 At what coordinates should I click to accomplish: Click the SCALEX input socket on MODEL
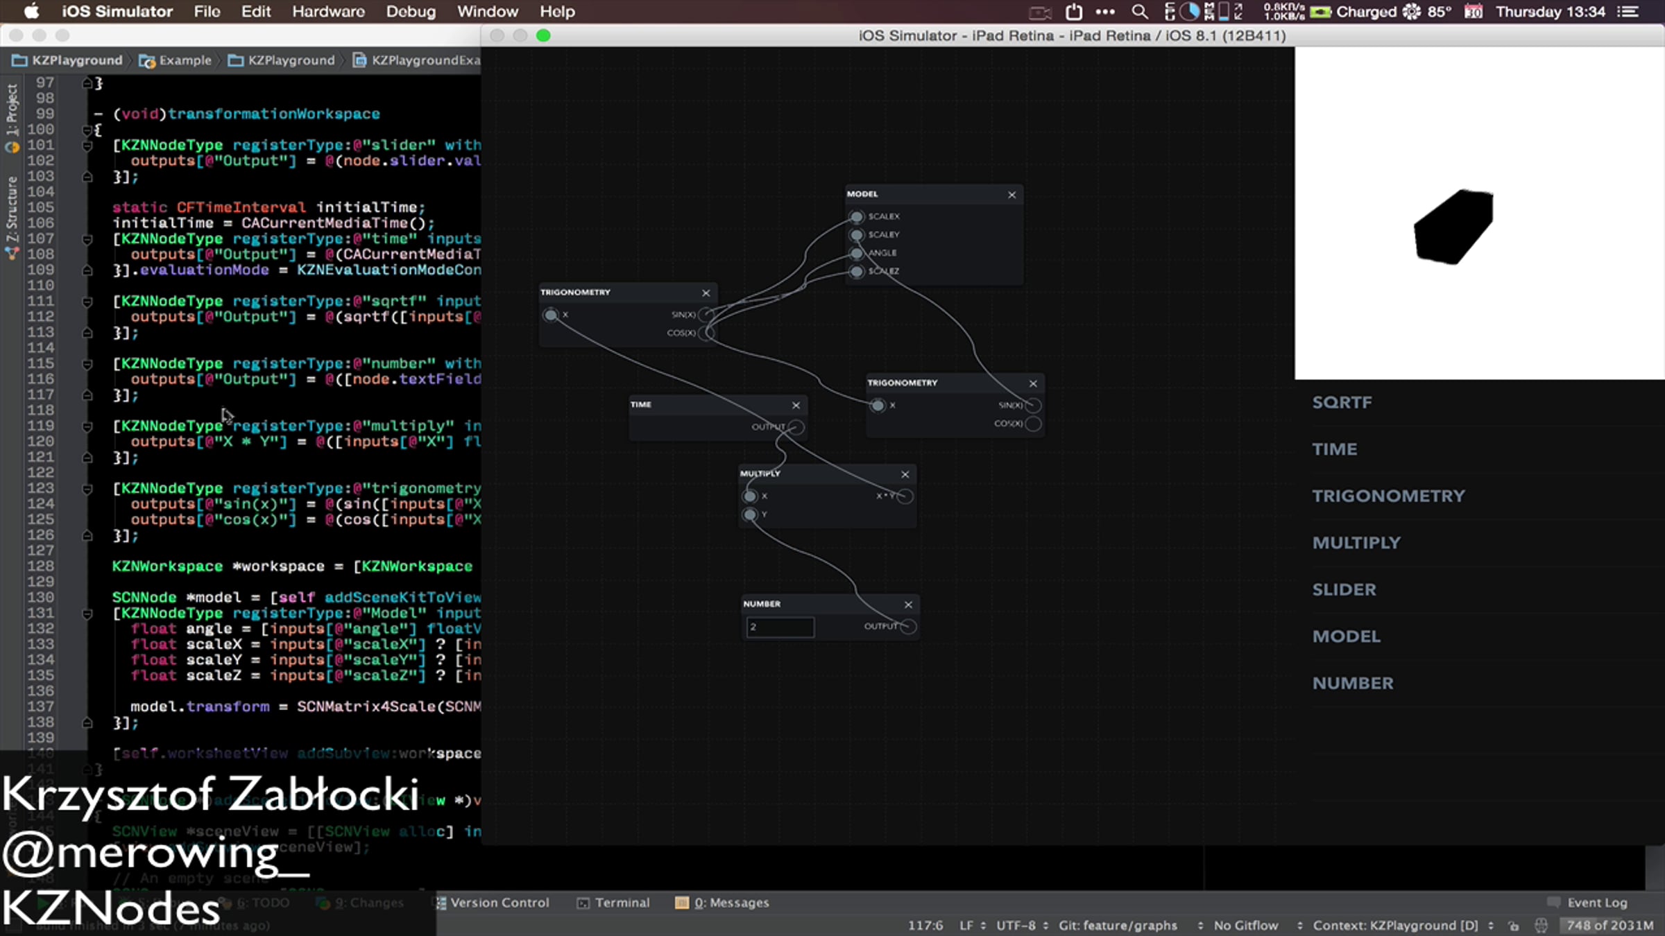pos(857,216)
